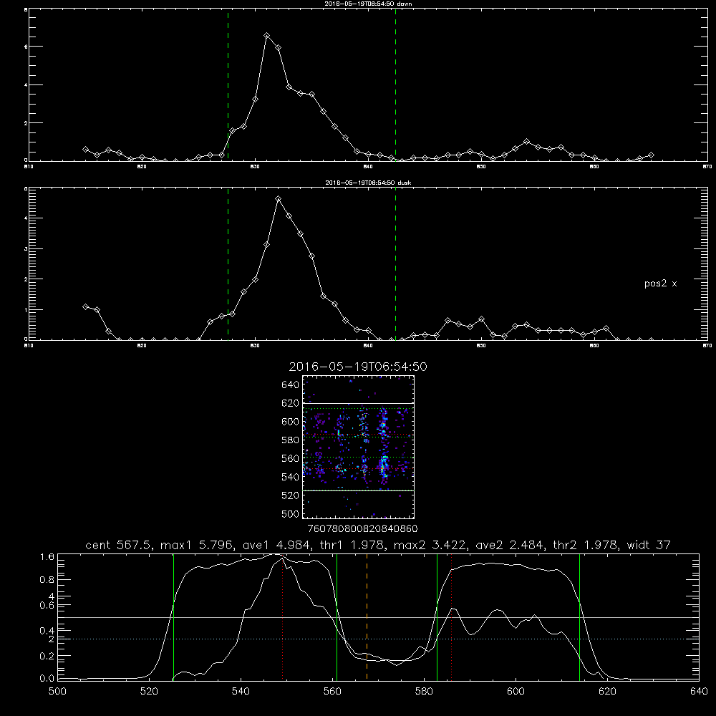
Task: Click the heatmap y-axis label 580
Action: (290, 440)
